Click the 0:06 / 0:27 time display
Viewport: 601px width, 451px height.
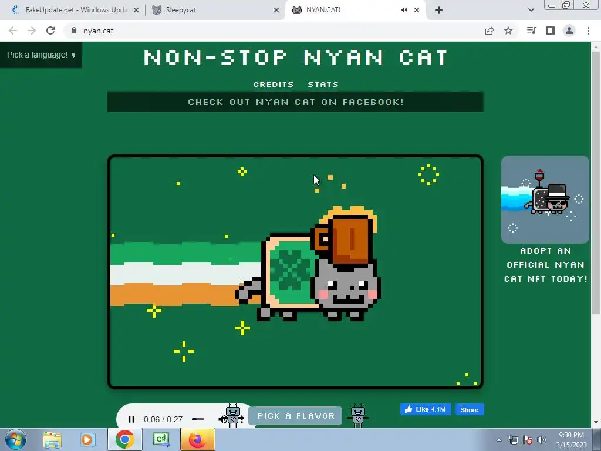pos(163,419)
